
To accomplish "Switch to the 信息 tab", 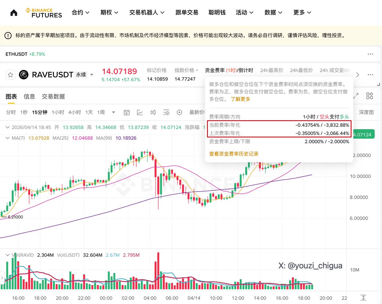I will click(29, 97).
